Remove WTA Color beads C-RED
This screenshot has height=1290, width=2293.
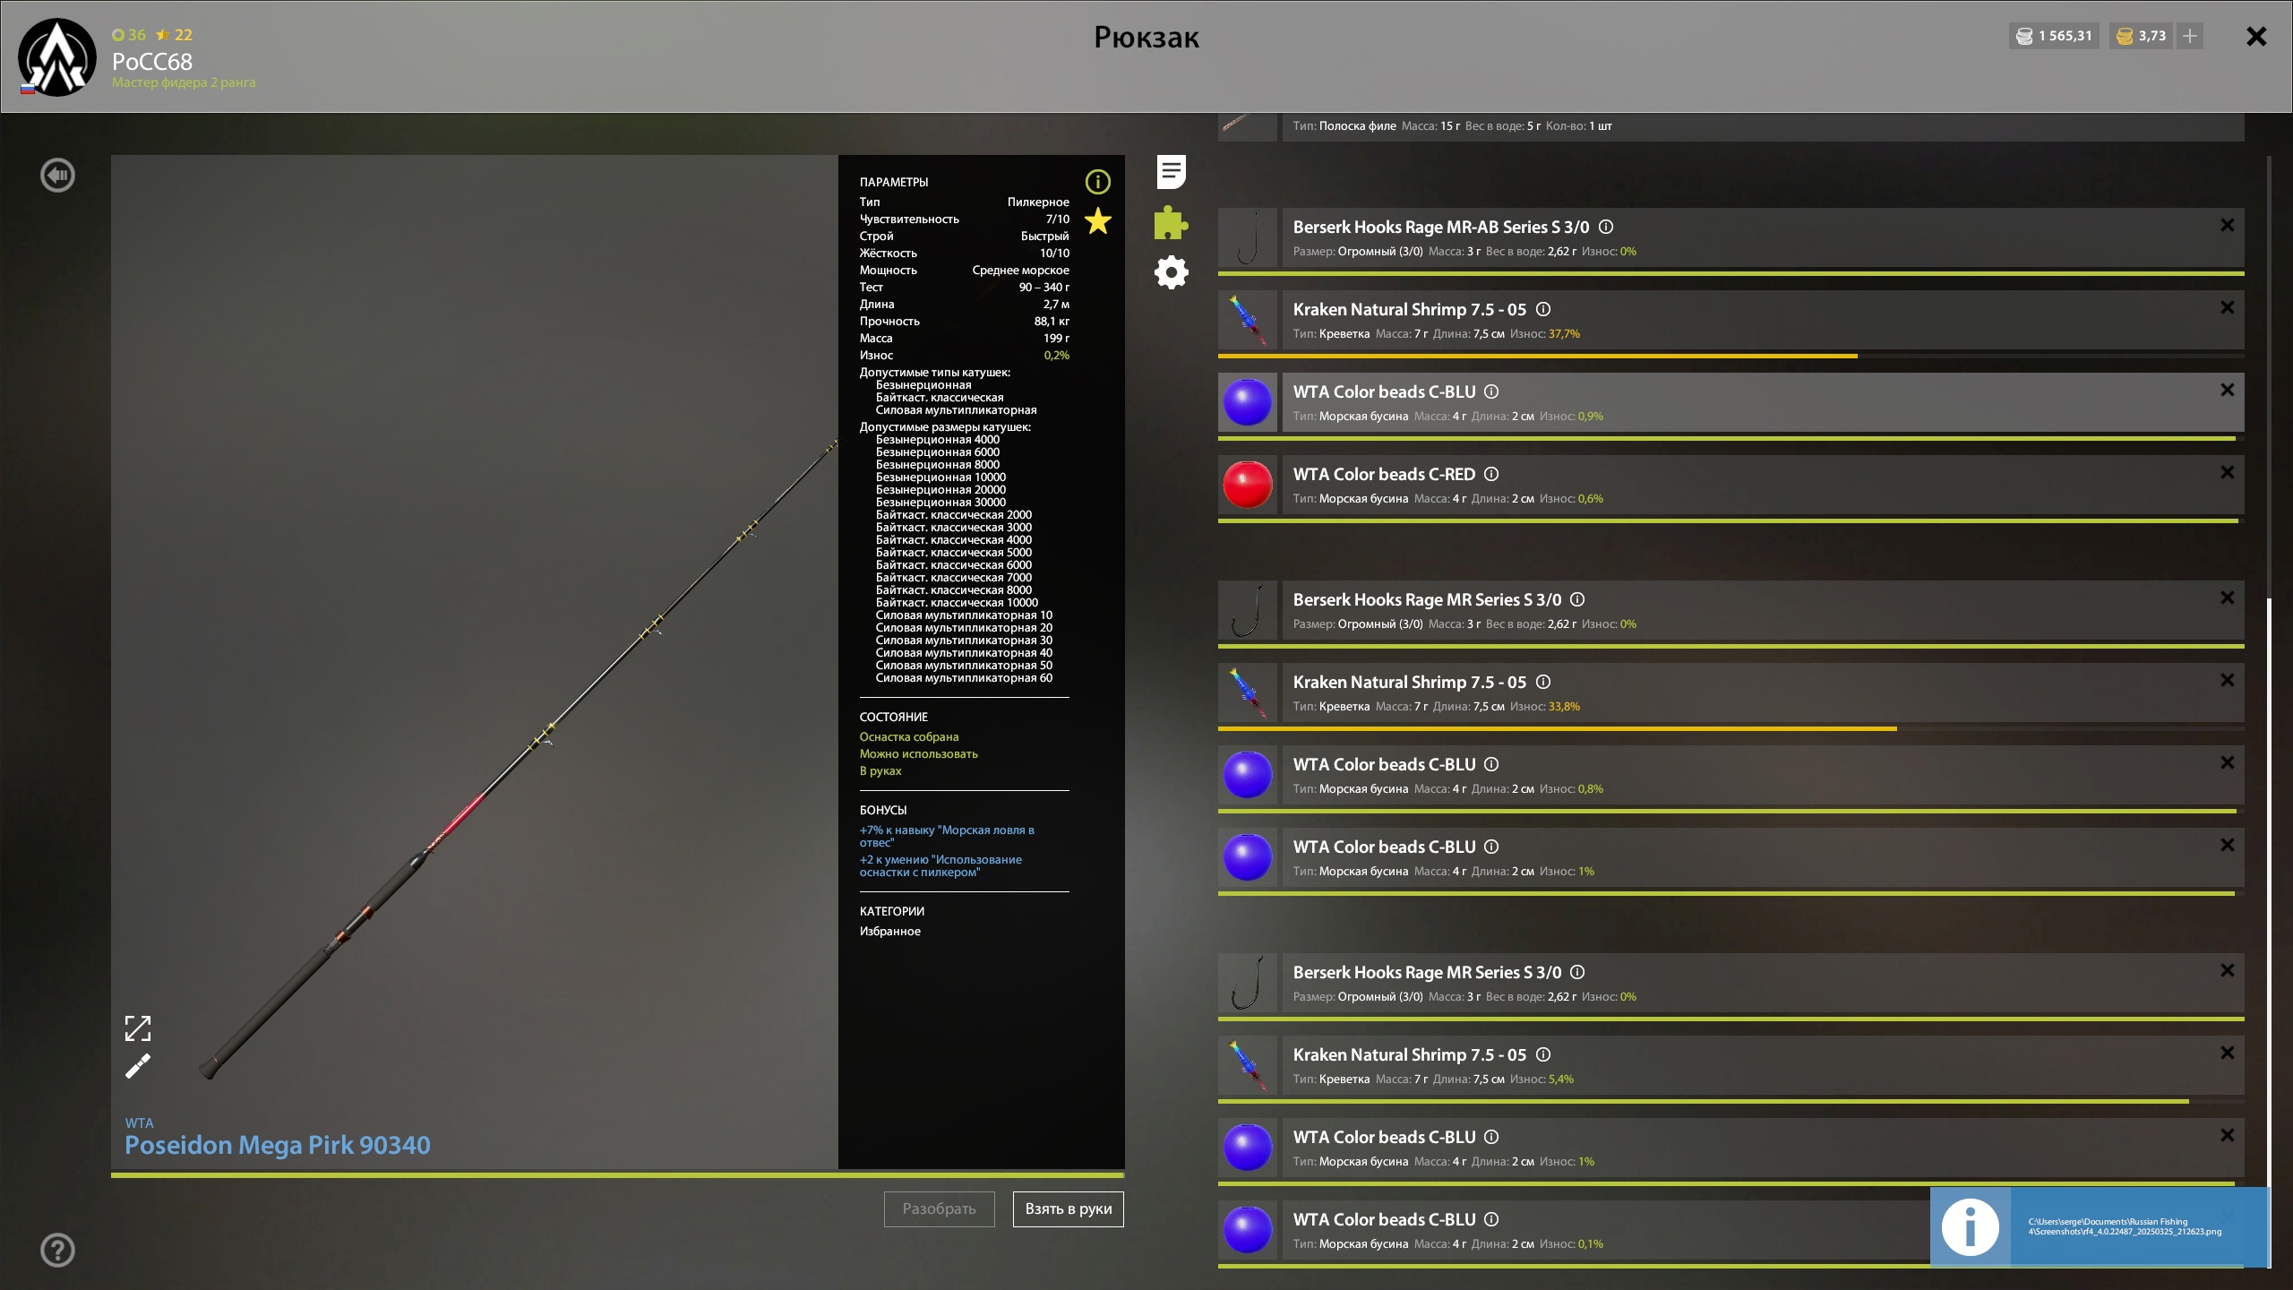[x=2228, y=473]
